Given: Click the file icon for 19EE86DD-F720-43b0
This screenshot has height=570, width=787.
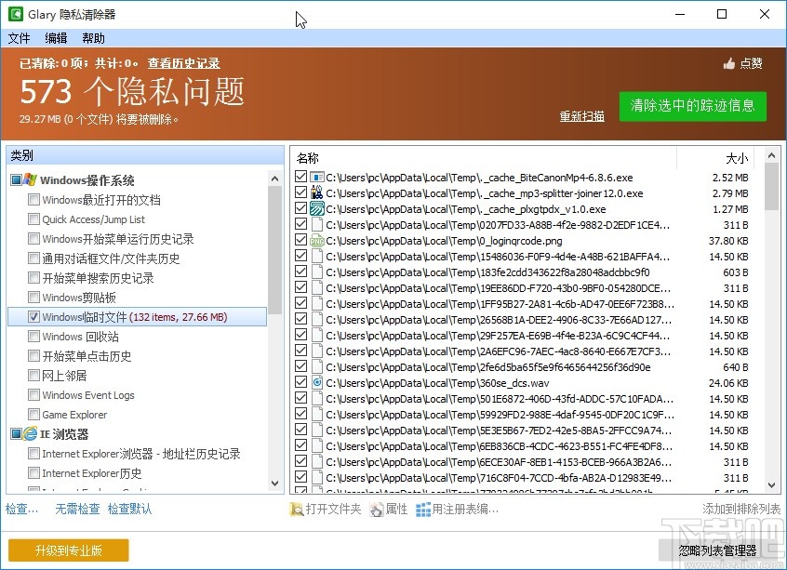Looking at the screenshot, I should pyautogui.click(x=316, y=288).
